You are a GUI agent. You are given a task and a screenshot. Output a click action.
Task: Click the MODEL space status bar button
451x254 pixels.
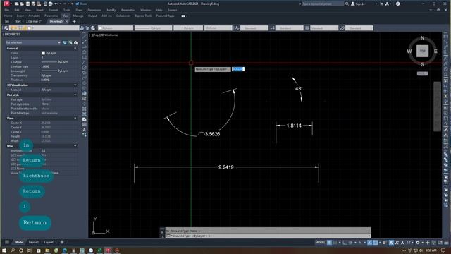coord(320,243)
